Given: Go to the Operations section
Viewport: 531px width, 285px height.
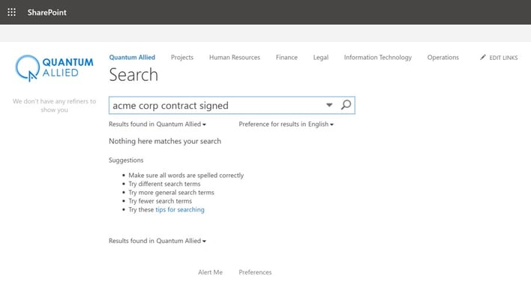Looking at the screenshot, I should [443, 57].
